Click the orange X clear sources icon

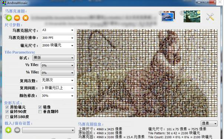pos(26,18)
